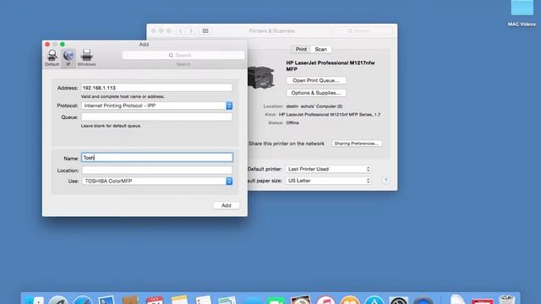This screenshot has width=541, height=304.
Task: Click the Location value echols' Computer text
Action: click(x=314, y=106)
